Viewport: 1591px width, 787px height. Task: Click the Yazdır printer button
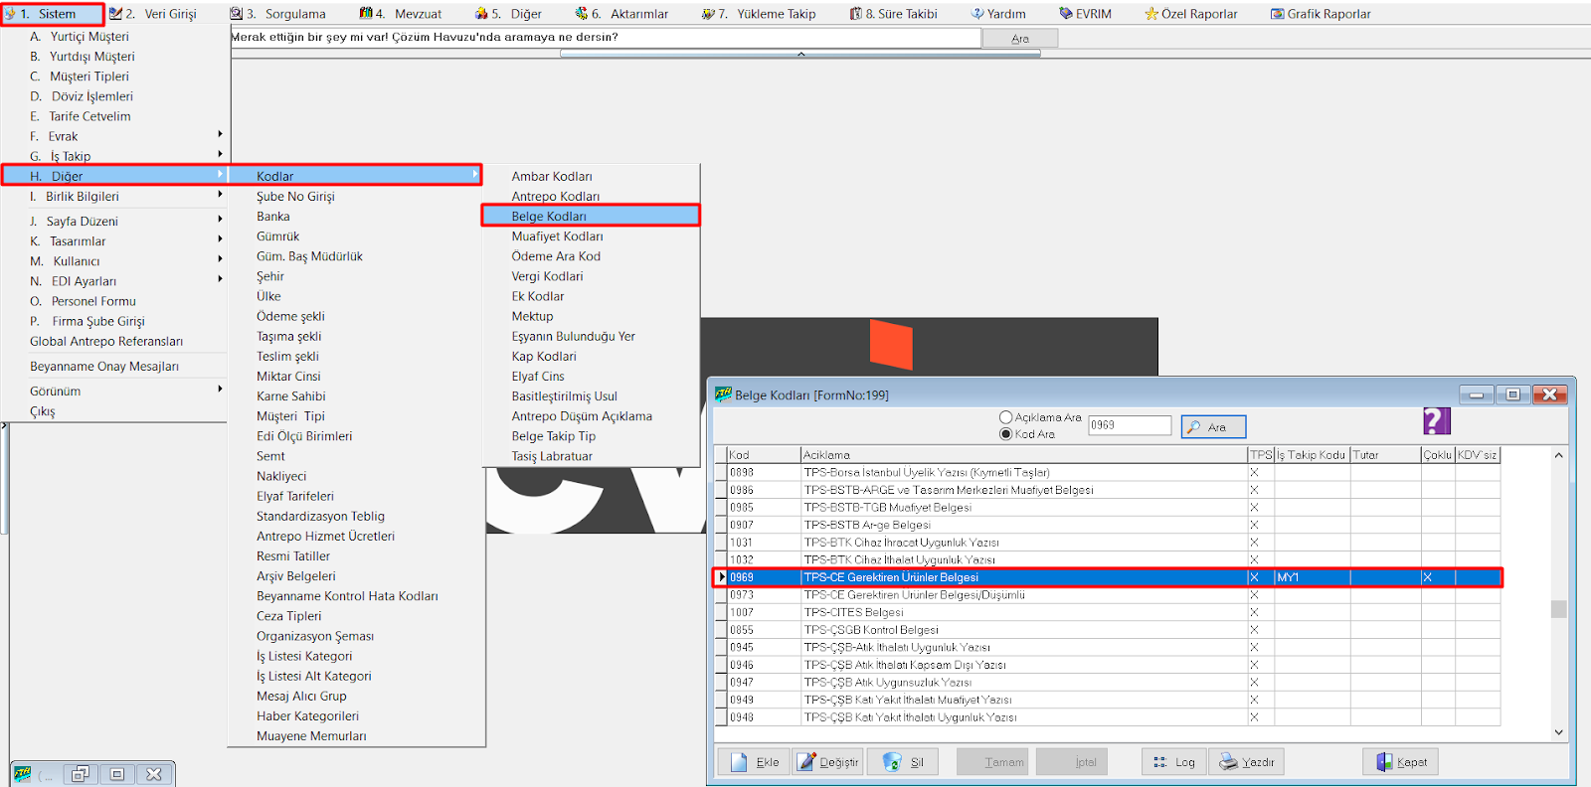tap(1247, 762)
